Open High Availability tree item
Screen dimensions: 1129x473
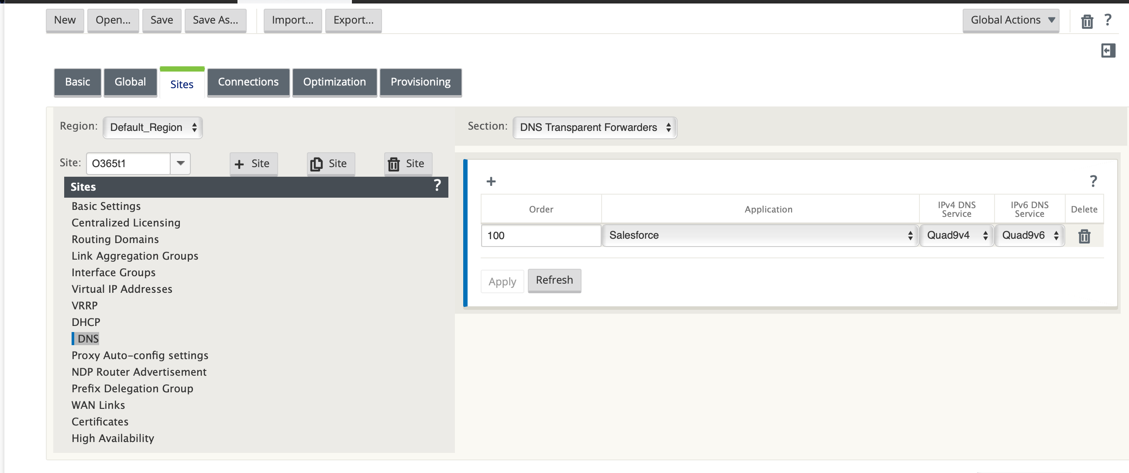tap(113, 439)
